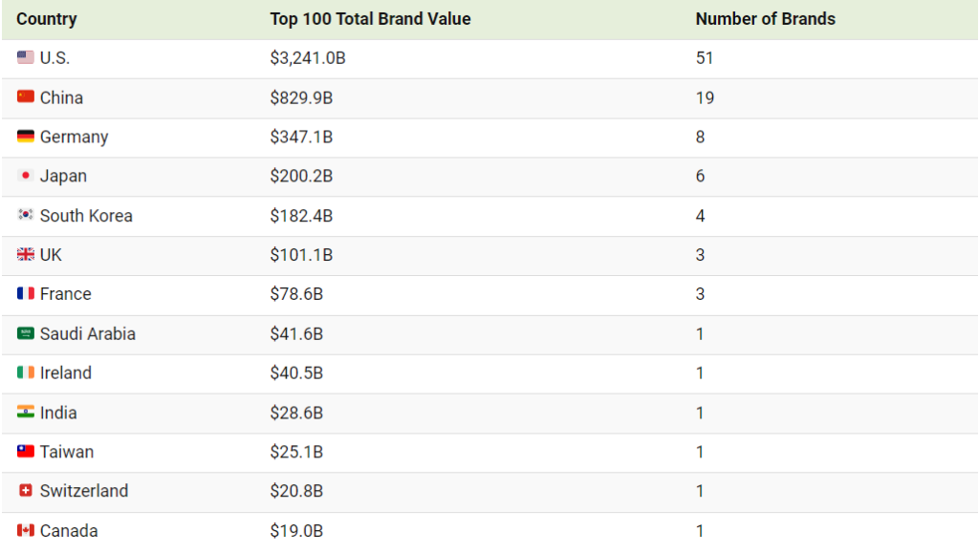The image size is (979, 553).
Task: Select China's 19 brands count cell
Action: click(x=705, y=97)
